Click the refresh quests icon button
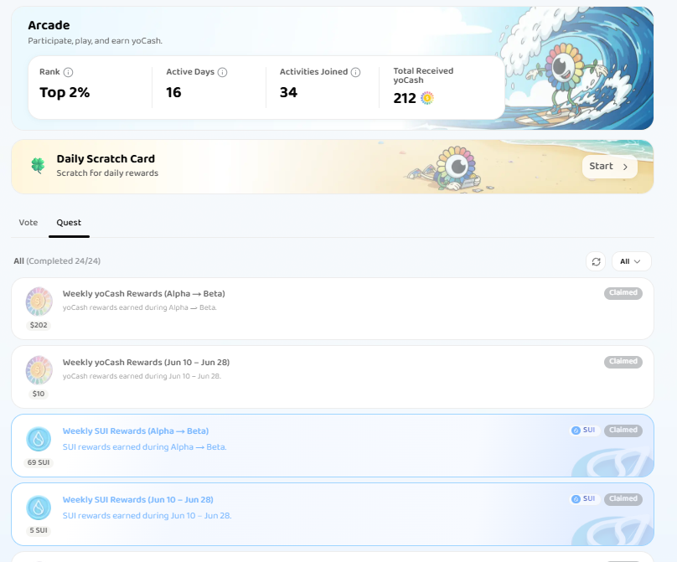677x562 pixels. pos(596,261)
